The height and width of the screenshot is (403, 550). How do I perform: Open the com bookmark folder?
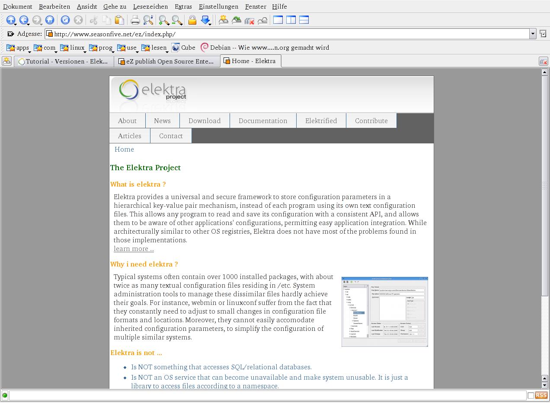45,48
